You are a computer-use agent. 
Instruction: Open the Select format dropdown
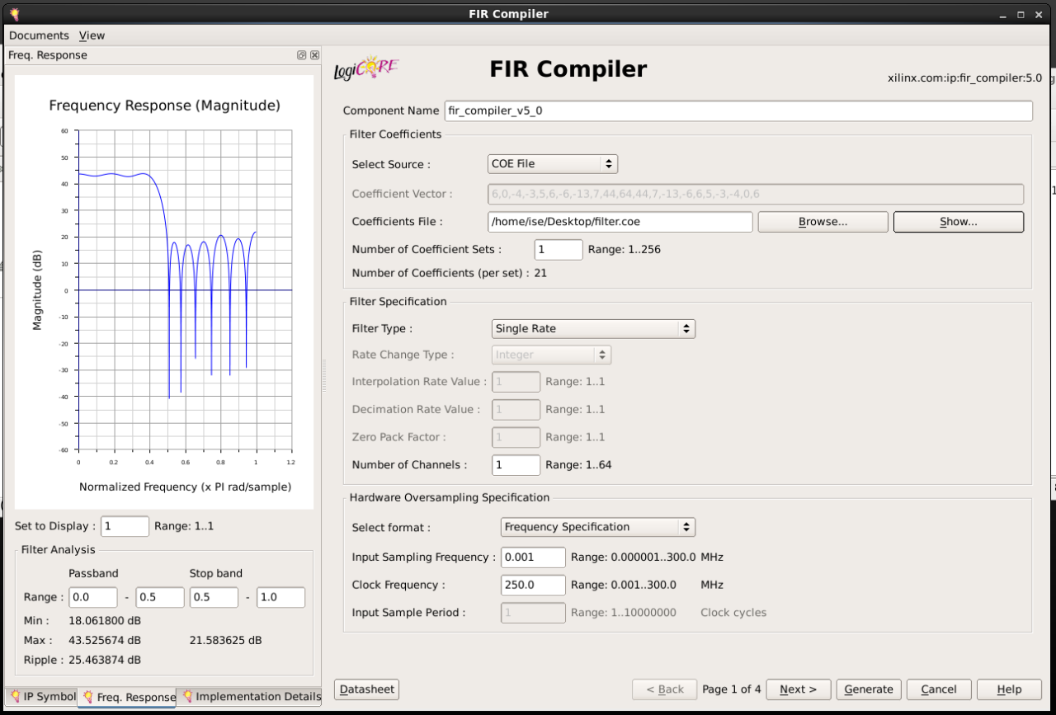coord(598,527)
